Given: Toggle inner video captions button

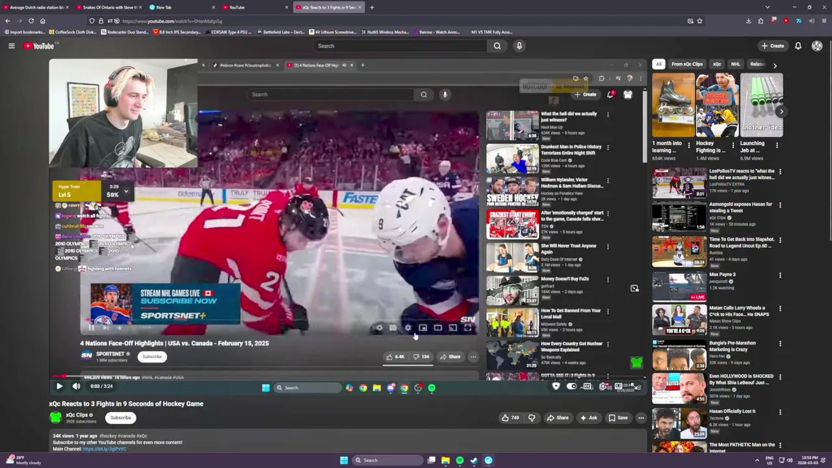Looking at the screenshot, I should click(393, 328).
